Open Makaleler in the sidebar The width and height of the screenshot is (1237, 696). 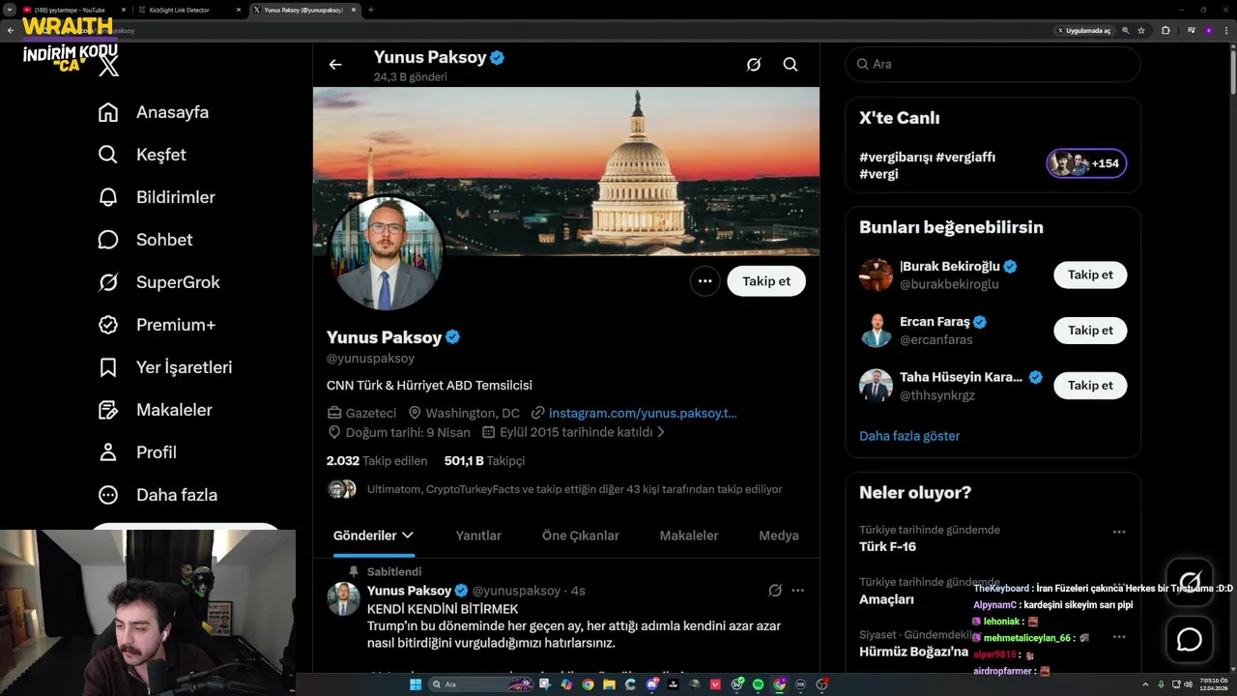(155, 410)
